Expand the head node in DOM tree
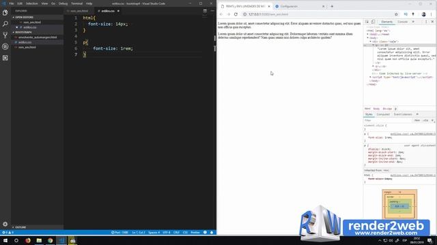 [367, 34]
